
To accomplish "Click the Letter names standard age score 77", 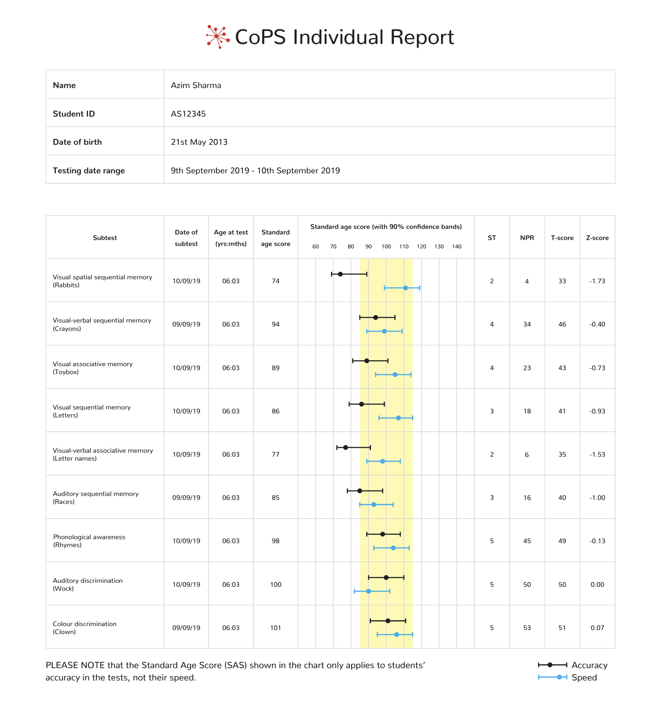I will pos(275,454).
